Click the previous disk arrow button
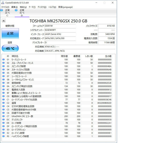The image size is (160, 143). 4,21
